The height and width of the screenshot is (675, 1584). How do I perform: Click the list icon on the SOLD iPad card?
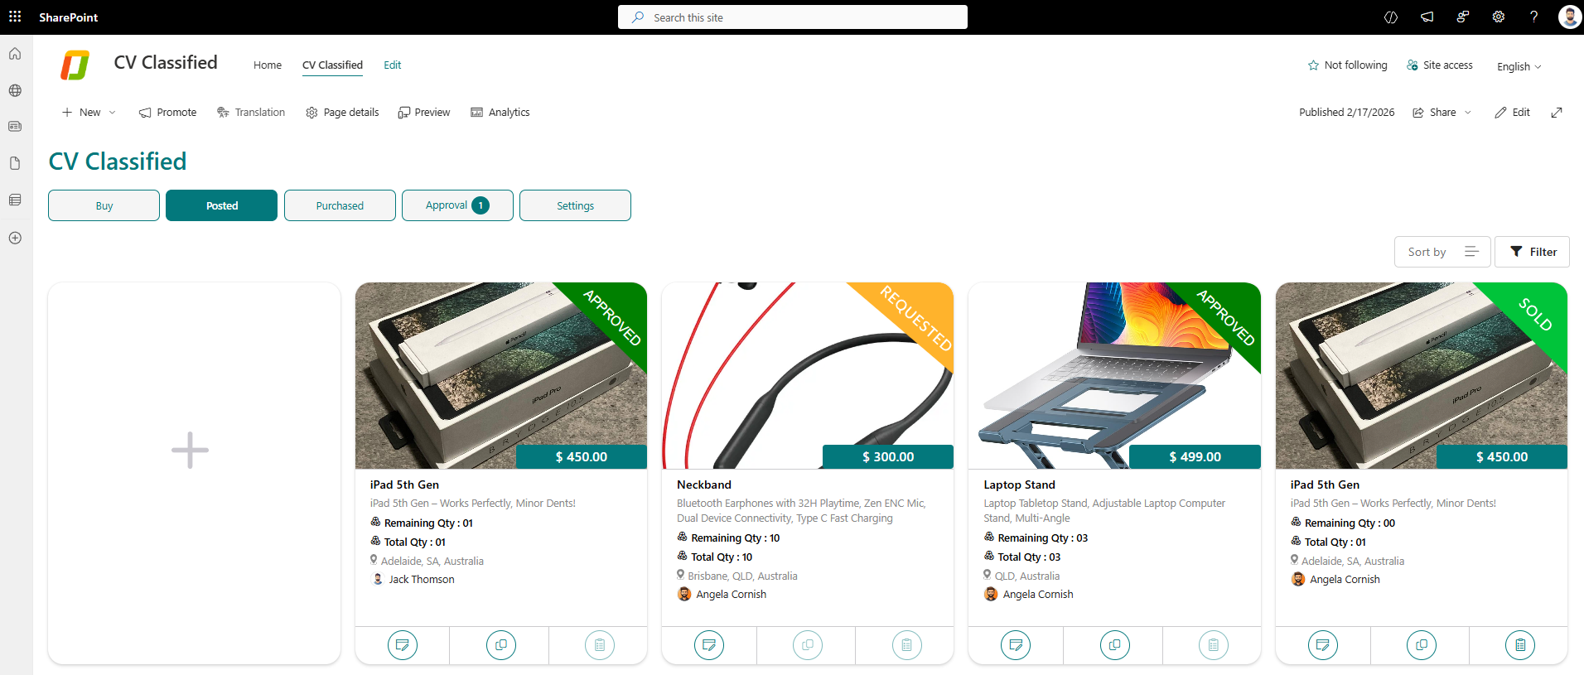point(1519,644)
